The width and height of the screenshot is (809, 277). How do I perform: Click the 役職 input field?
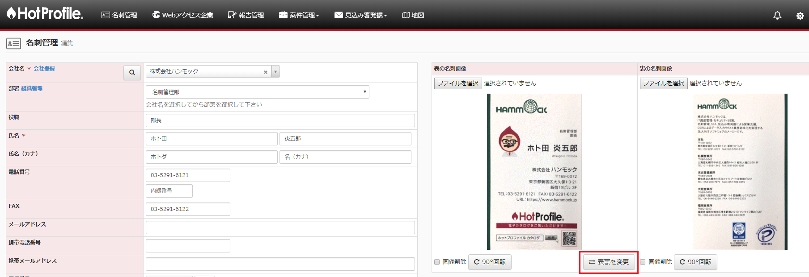(280, 120)
